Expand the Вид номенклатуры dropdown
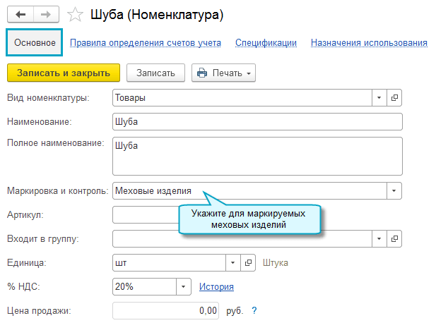This screenshot has height=323, width=436. pyautogui.click(x=379, y=98)
